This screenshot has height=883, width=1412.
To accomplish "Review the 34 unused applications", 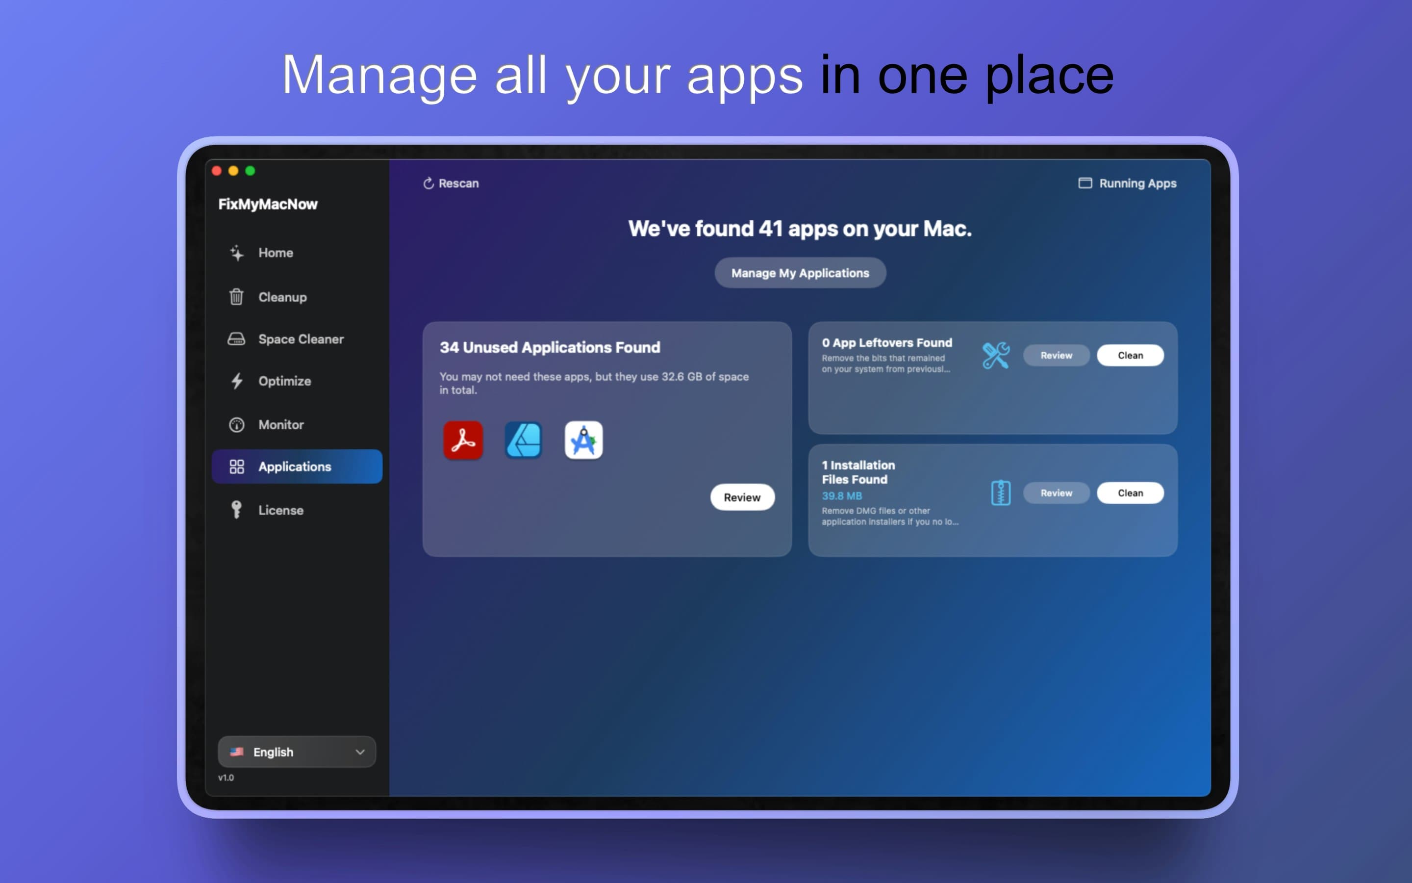I will 742,497.
